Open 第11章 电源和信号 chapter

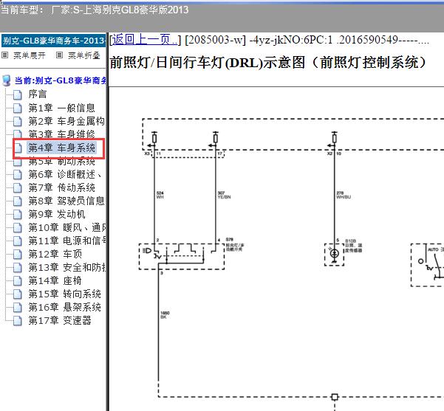click(x=67, y=241)
